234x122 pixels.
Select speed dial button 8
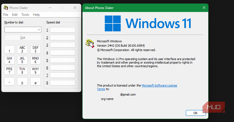[62, 83]
